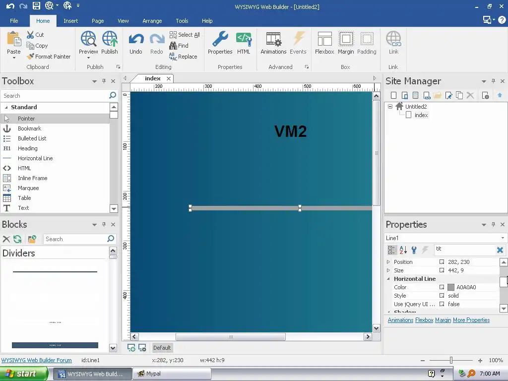This screenshot has height=381, width=508.
Task: Open page properties gear icon in Site Manager
Action: pos(485,95)
